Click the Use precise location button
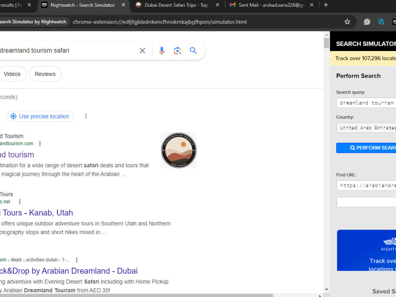This screenshot has width=396, height=297. 40,116
